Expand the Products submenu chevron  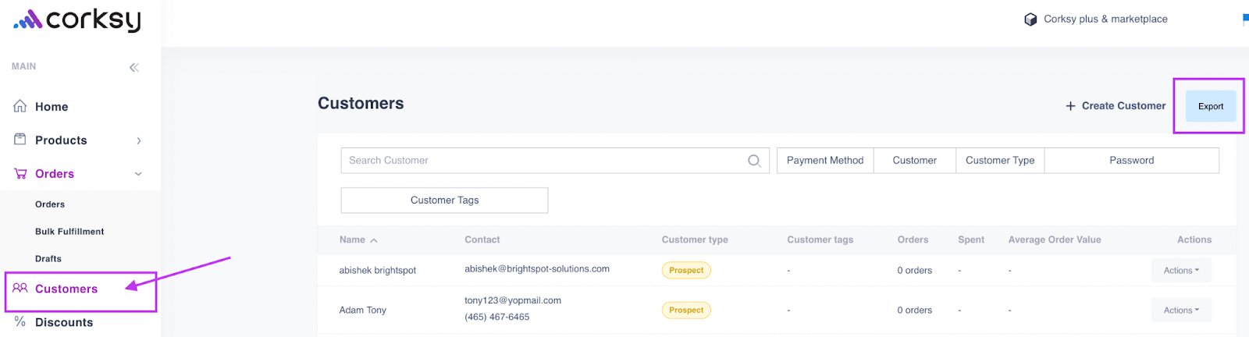coord(139,140)
